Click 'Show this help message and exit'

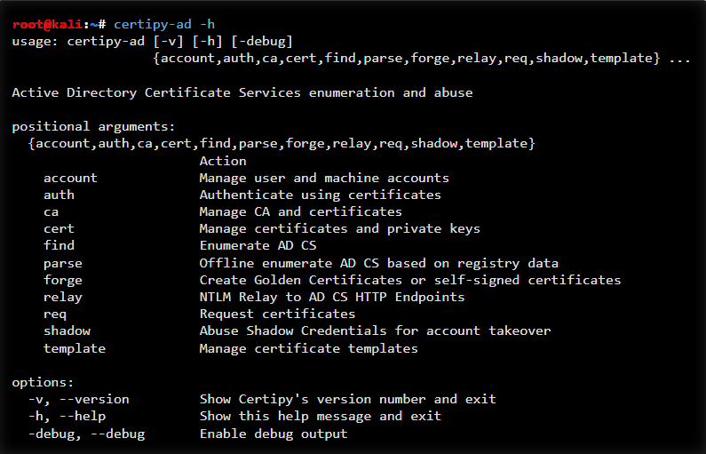(320, 416)
